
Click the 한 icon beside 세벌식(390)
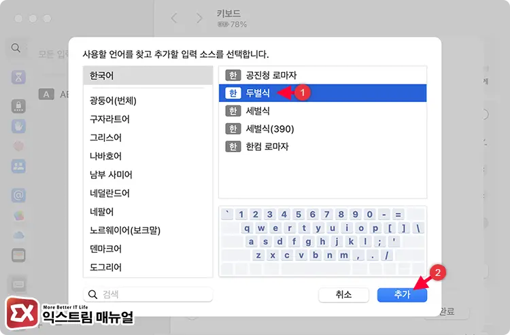pos(233,128)
